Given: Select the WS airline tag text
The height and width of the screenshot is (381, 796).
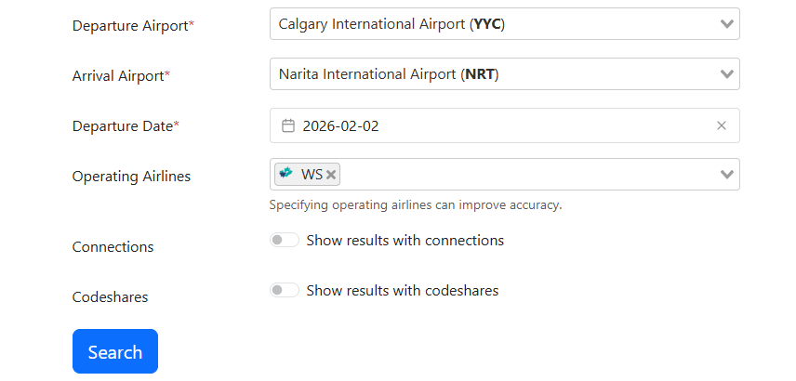Looking at the screenshot, I should point(312,175).
